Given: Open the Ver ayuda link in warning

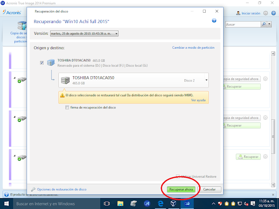Looking at the screenshot, I should tap(198, 100).
